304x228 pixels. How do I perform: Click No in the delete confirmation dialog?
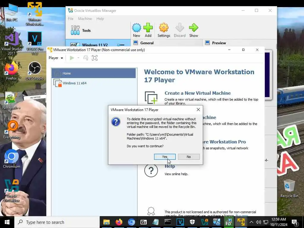pyautogui.click(x=189, y=157)
